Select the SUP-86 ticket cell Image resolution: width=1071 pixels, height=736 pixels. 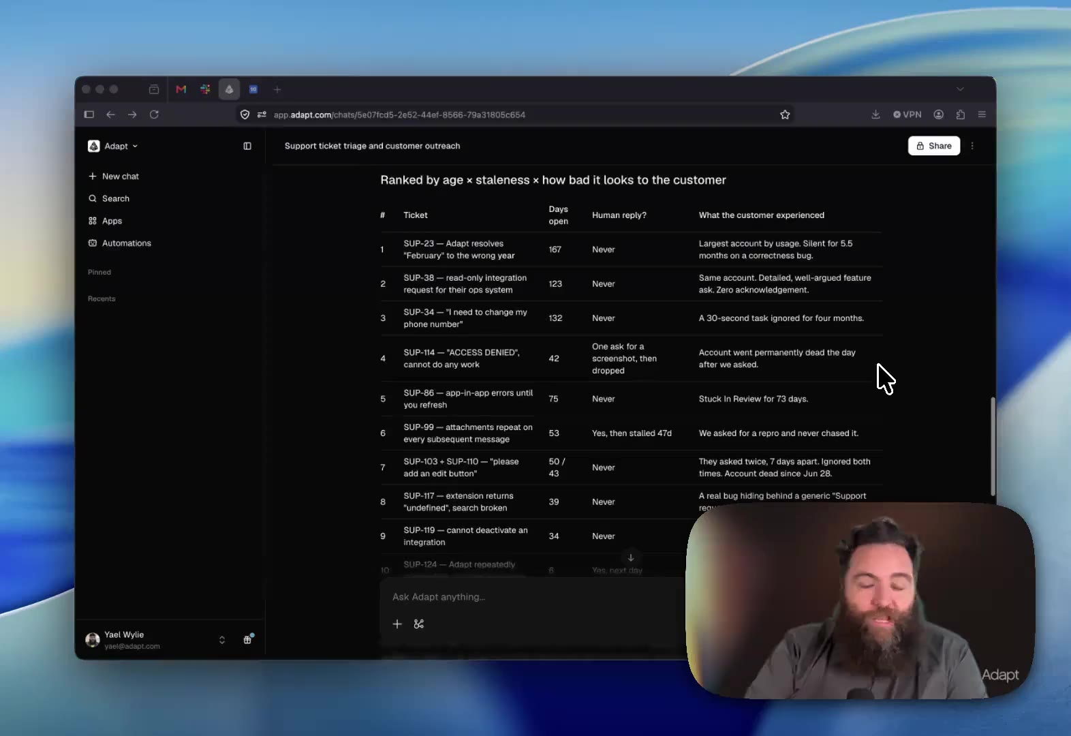coord(468,399)
